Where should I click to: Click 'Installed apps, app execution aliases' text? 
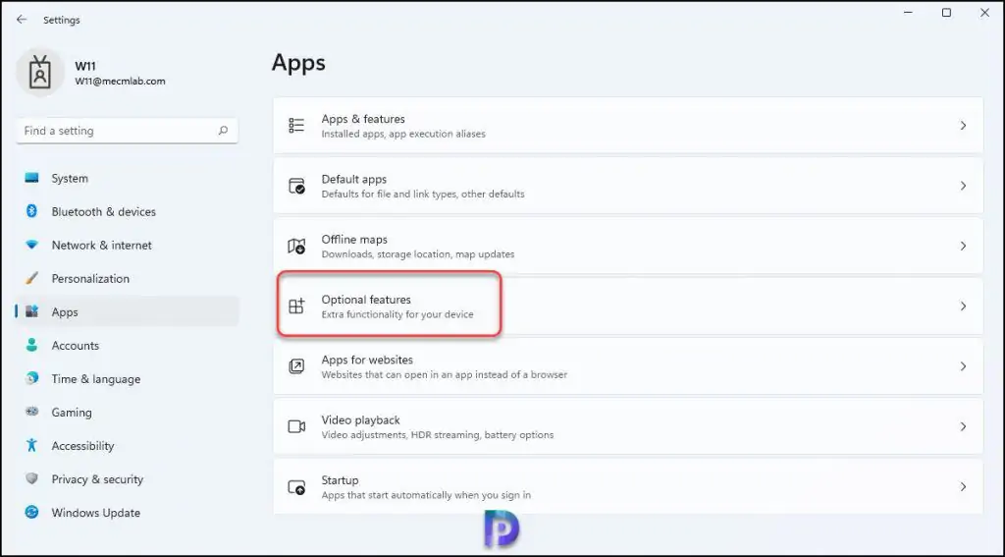click(x=403, y=135)
